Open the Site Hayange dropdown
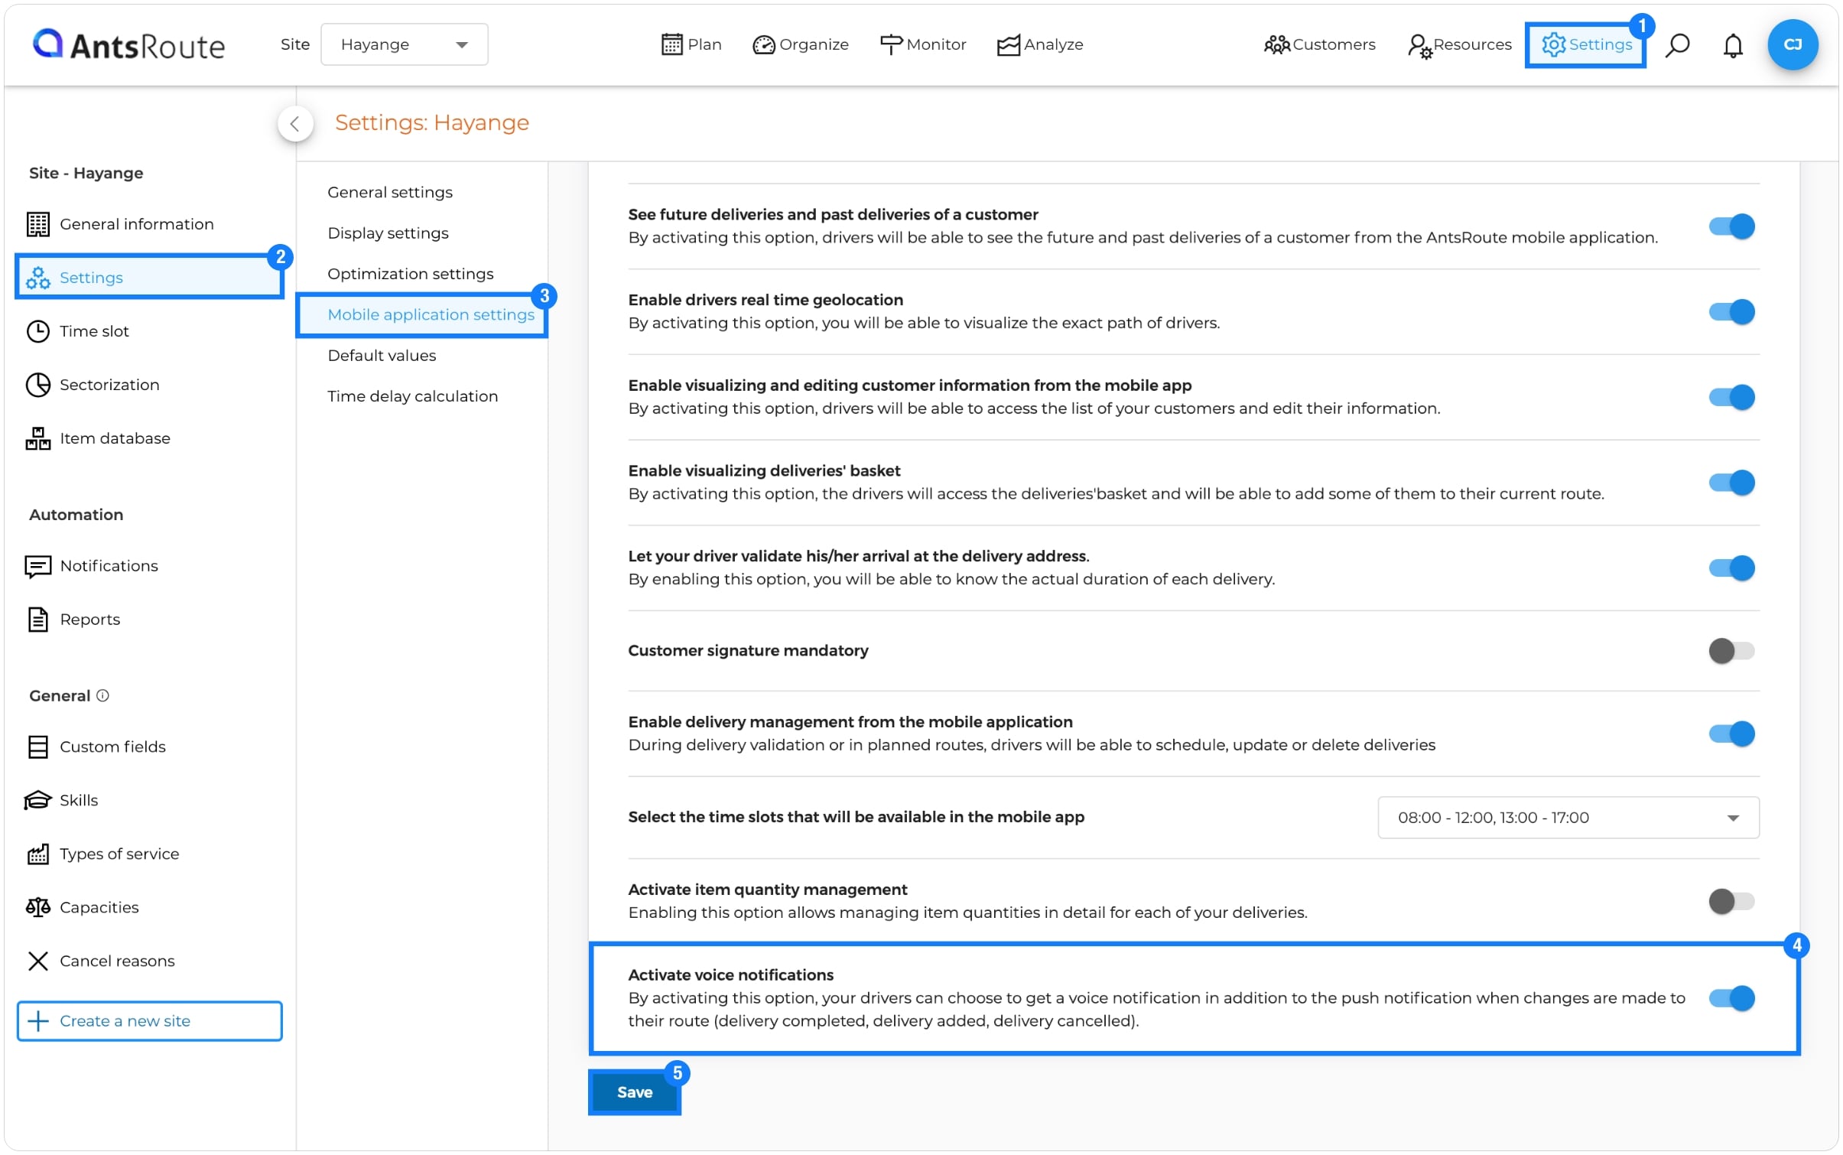This screenshot has width=1843, height=1155. 404,44
